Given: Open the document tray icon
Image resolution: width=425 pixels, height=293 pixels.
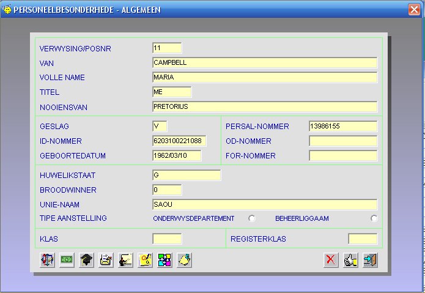Looking at the screenshot, I should click(x=106, y=260).
